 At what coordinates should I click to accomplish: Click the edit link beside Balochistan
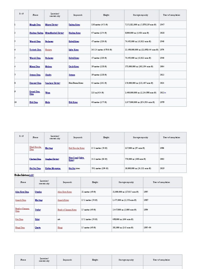pos(31,175)
